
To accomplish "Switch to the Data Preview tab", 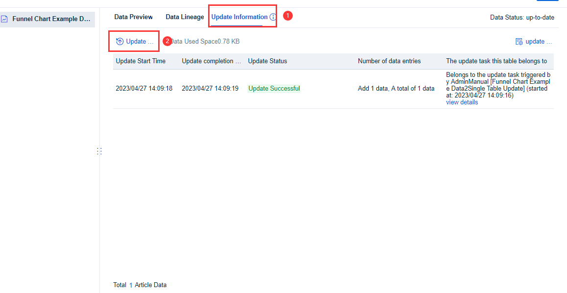I will 133,16.
